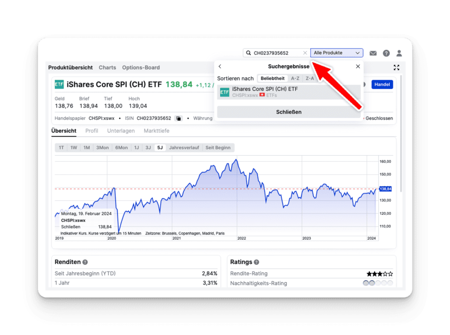This screenshot has width=450, height=335.
Task: Select the 1M chart range
Action: [x=87, y=148]
